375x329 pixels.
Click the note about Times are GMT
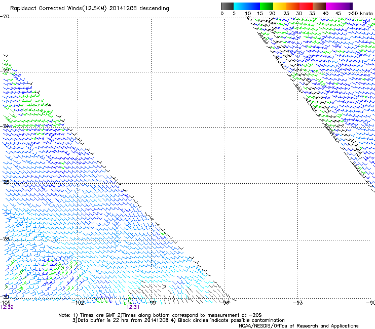(160, 315)
